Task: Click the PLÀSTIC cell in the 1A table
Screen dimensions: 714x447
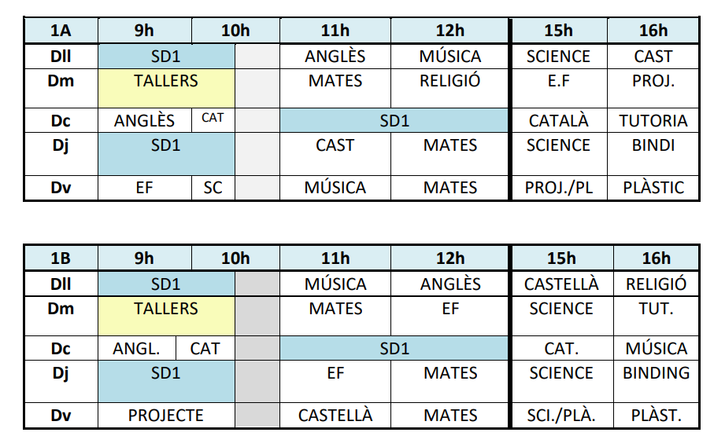Action: (x=653, y=188)
